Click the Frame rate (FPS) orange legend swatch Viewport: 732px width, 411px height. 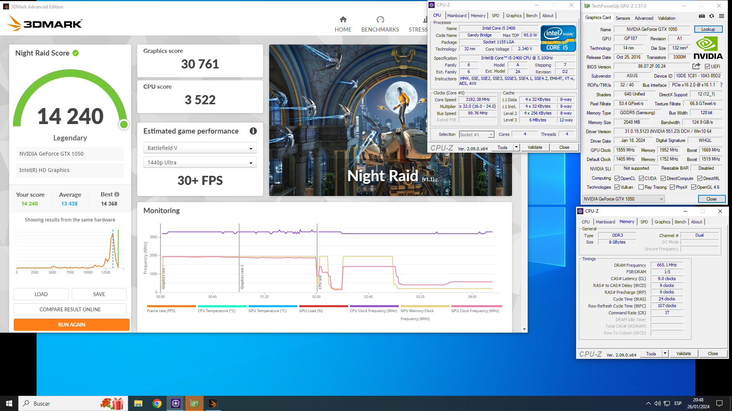(x=171, y=306)
